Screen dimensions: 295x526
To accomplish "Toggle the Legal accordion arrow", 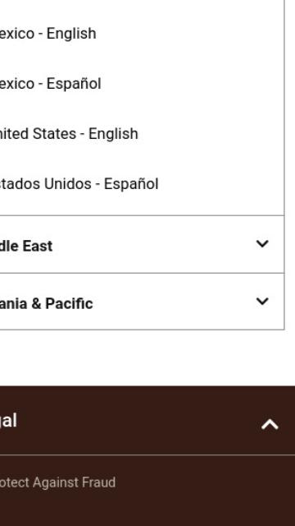I will click(x=270, y=424).
